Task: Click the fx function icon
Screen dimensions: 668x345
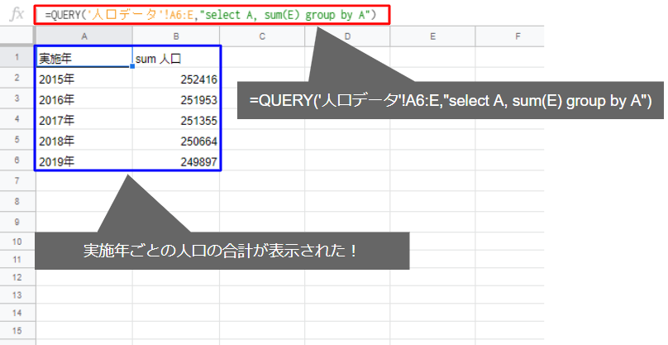Action: point(17,15)
